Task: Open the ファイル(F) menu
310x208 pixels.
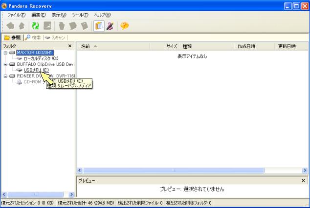Action: tap(17, 15)
